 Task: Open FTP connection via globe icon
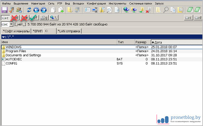126,10
